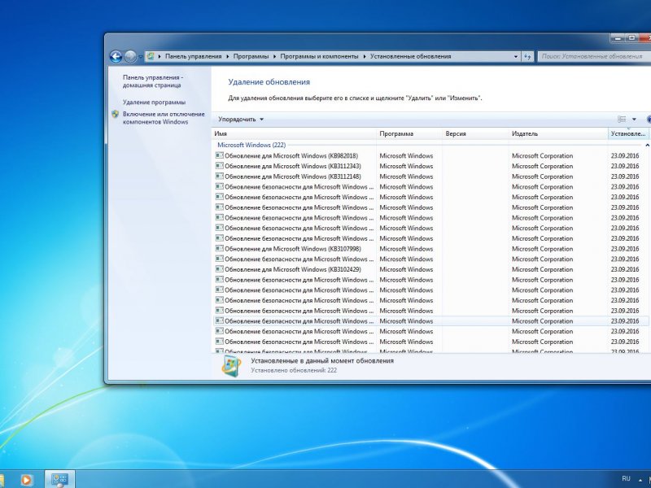Sort by the Имя column header

294,133
